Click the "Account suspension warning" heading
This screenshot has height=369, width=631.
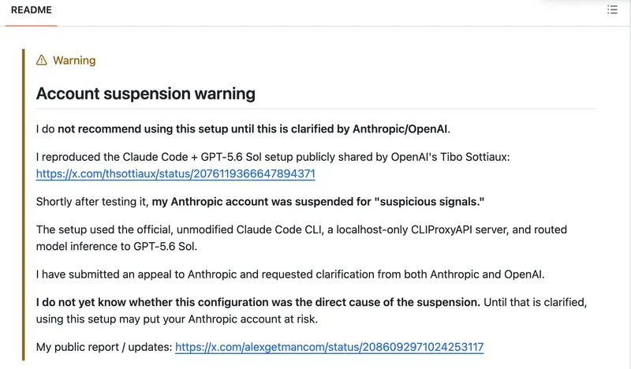point(146,93)
